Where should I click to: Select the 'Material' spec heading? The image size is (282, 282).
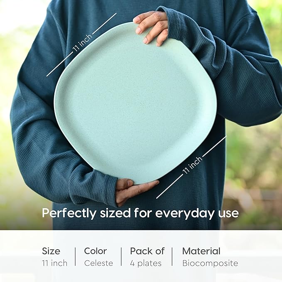(201, 251)
